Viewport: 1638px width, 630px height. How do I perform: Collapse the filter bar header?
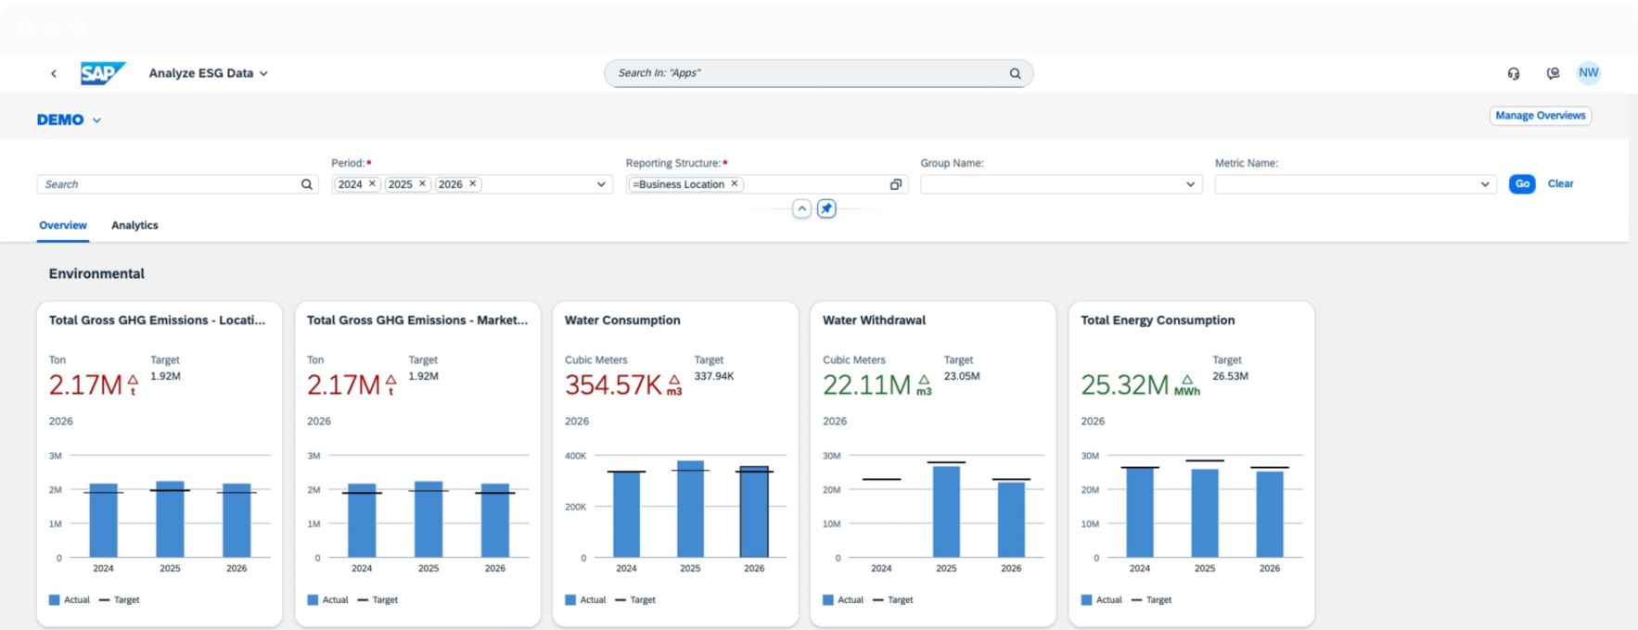pyautogui.click(x=801, y=208)
